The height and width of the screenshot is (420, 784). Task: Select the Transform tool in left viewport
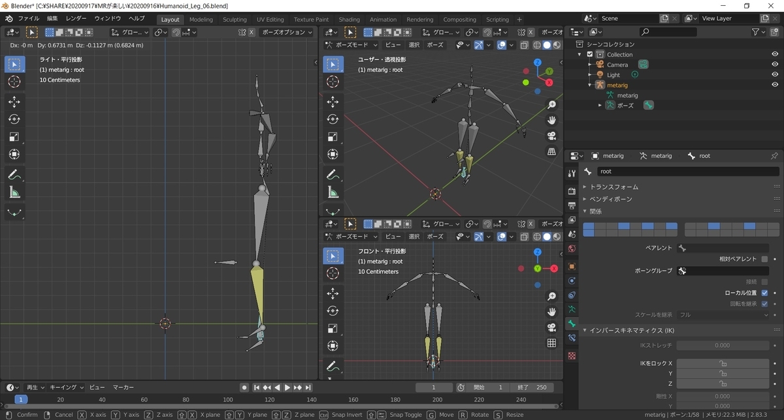(14, 155)
